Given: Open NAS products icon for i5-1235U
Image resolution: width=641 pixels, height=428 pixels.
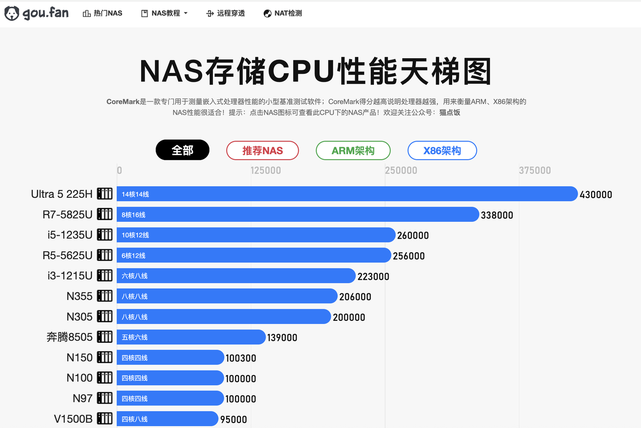Looking at the screenshot, I should 105,235.
